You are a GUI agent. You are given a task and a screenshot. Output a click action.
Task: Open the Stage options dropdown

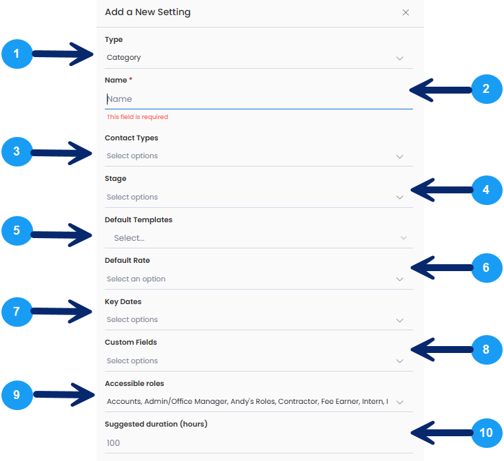[x=259, y=197]
